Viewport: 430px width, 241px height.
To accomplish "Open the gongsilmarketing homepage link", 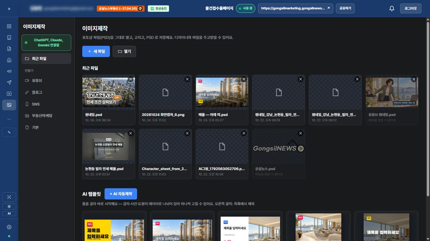I will pyautogui.click(x=295, y=9).
